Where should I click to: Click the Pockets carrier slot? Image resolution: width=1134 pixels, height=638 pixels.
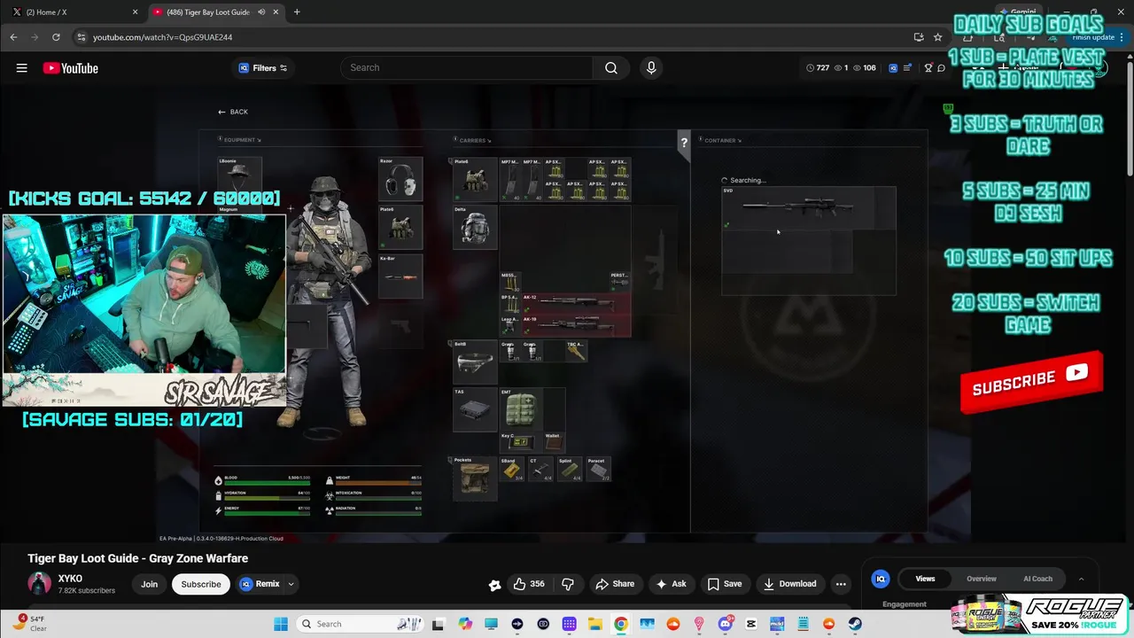[475, 478]
